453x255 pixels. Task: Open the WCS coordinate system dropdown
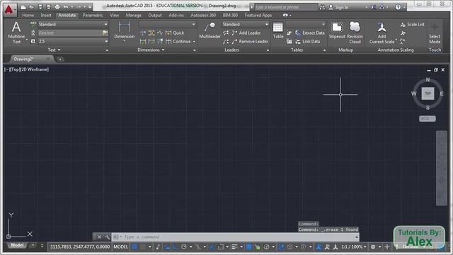click(x=428, y=118)
